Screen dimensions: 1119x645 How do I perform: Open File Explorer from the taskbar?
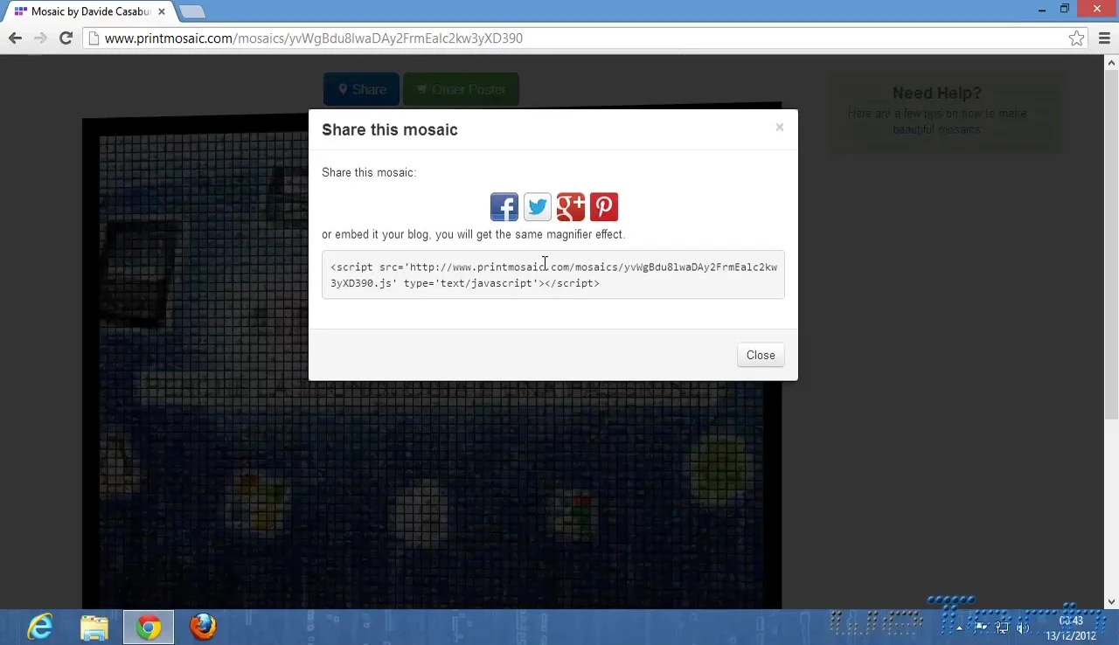(94, 627)
